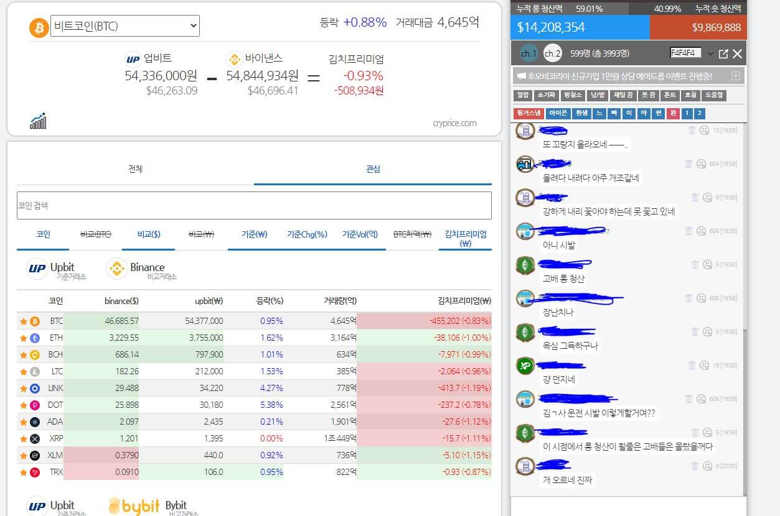
Task: Open the 비트코인(BTC) coin selector dropdown
Action: pyautogui.click(x=125, y=25)
